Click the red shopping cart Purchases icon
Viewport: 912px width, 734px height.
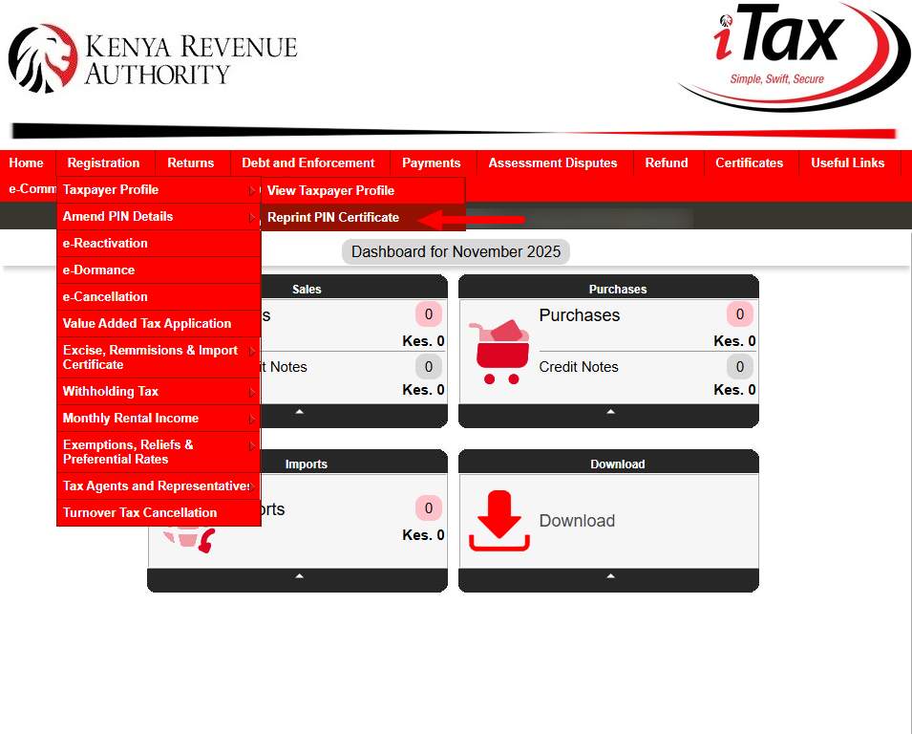tap(499, 351)
